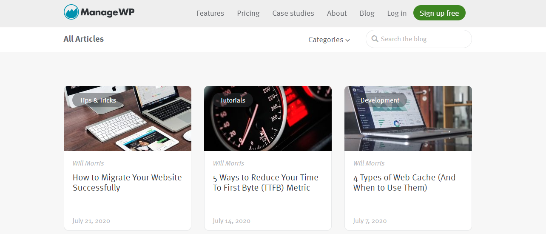
Task: Open the speedometer article thumbnail
Action: pyautogui.click(x=268, y=118)
